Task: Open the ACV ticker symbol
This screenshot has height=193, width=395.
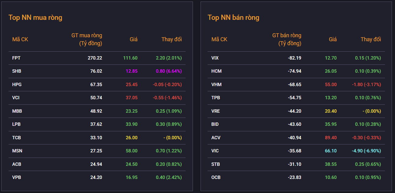Action: click(216, 138)
